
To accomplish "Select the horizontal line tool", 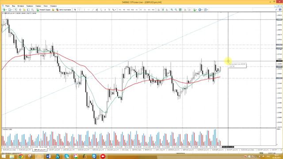I will 88,10.
